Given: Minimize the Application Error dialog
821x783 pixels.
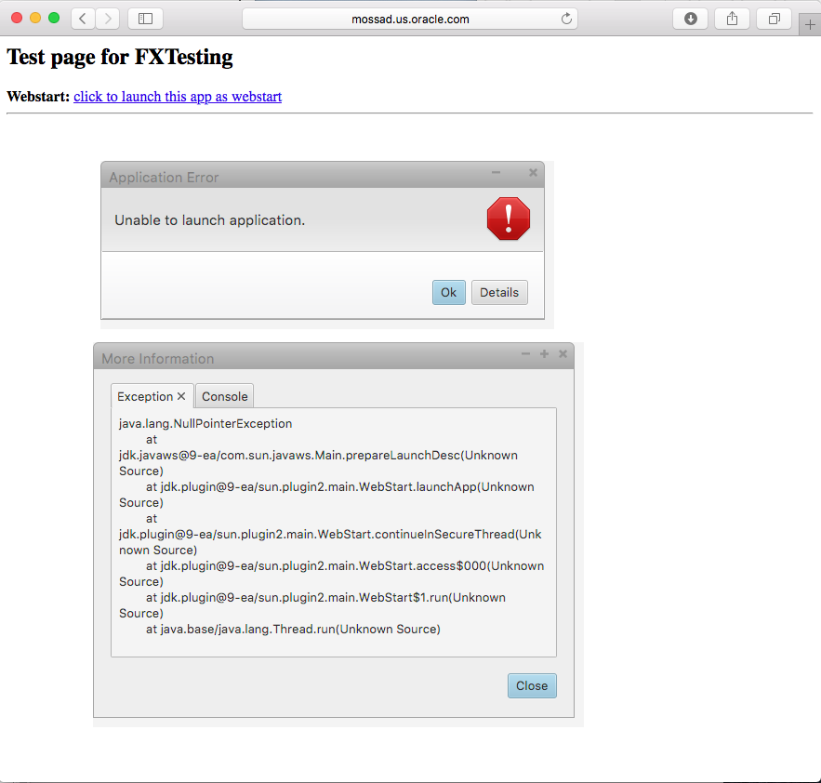Looking at the screenshot, I should click(496, 172).
